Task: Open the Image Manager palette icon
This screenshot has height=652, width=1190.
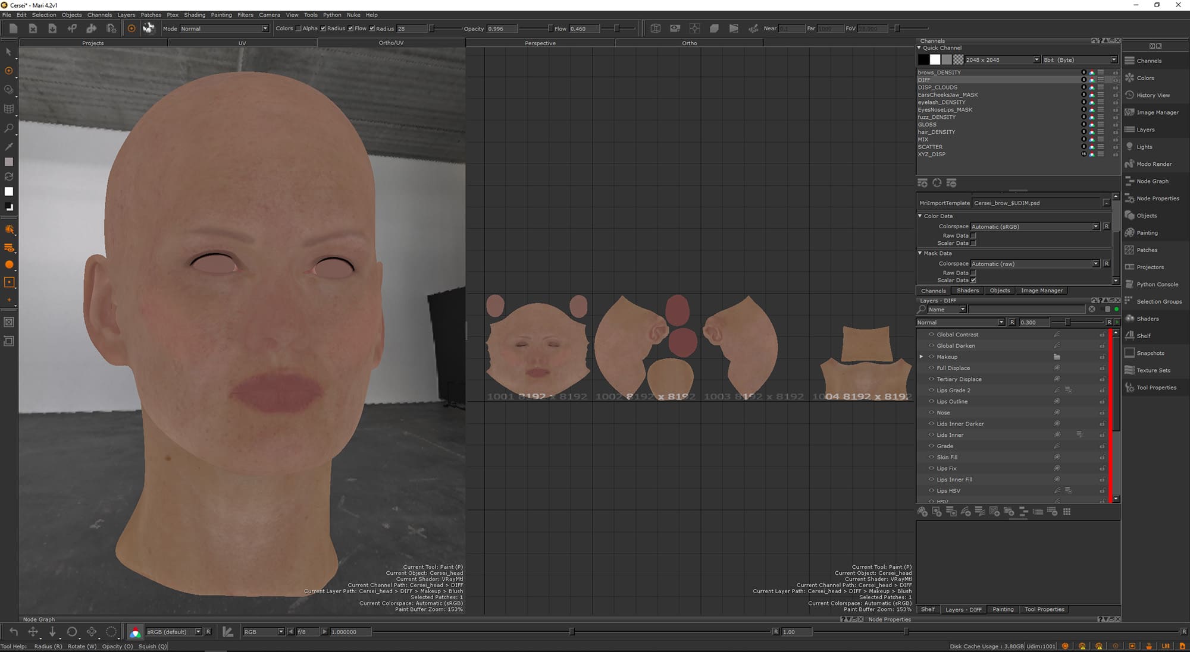Action: (x=1129, y=112)
